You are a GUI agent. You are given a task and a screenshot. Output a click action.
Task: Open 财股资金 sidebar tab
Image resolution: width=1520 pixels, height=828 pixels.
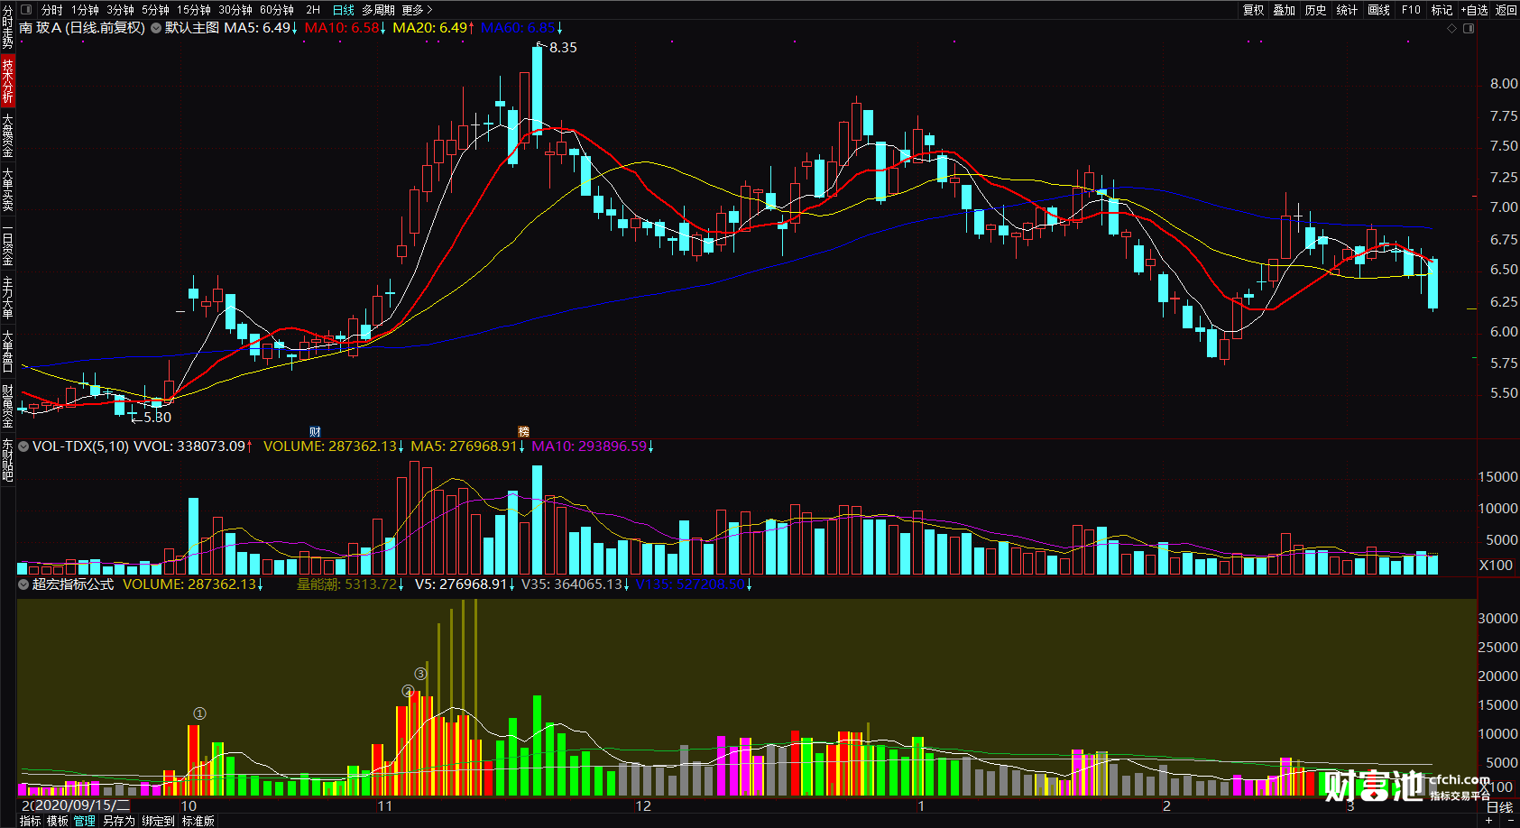pos(7,406)
